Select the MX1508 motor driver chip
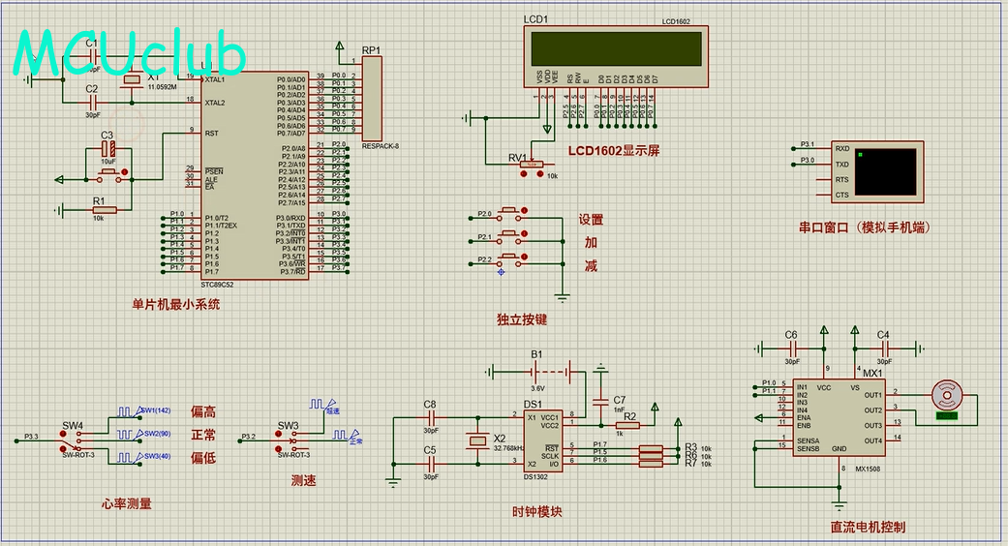 [839, 418]
